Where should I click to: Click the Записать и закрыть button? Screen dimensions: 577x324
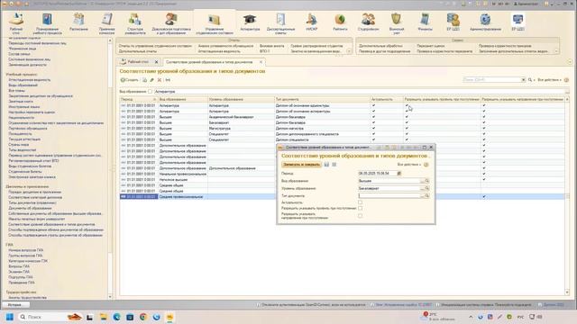point(301,165)
